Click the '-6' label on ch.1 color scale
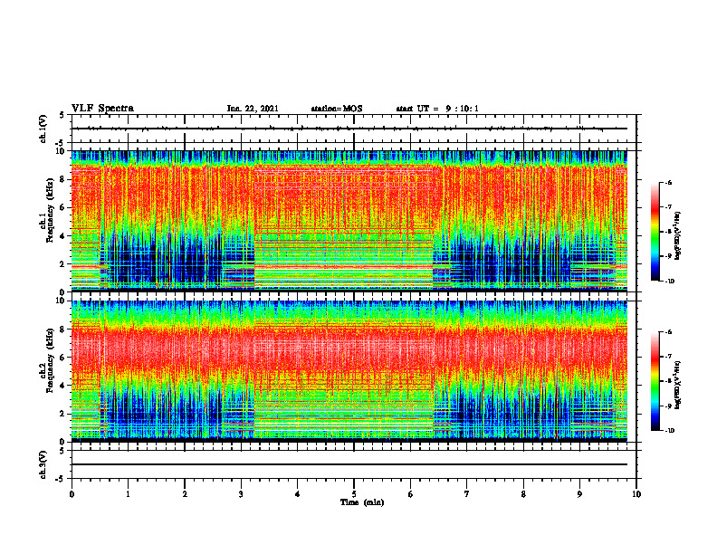 click(668, 183)
